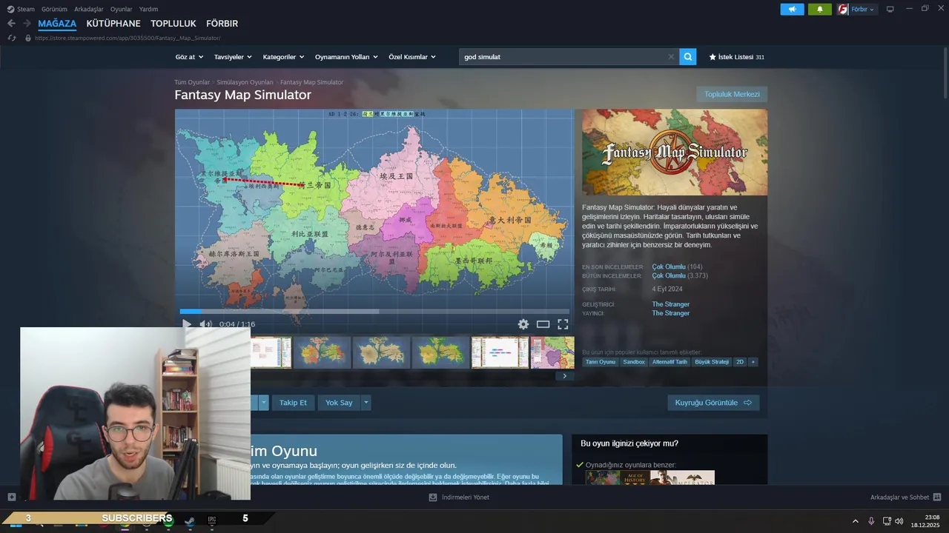Click the Sandbox tag

pos(634,362)
